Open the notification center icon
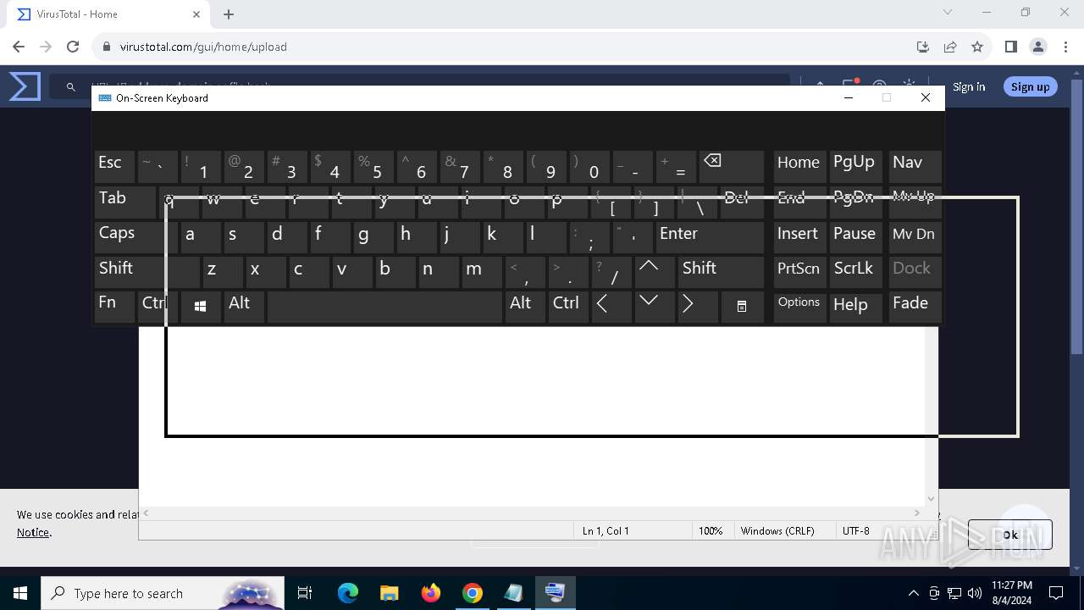Viewport: 1084px width, 610px height. click(1056, 593)
